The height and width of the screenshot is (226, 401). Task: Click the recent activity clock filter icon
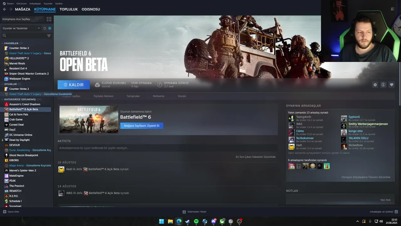coord(44,28)
